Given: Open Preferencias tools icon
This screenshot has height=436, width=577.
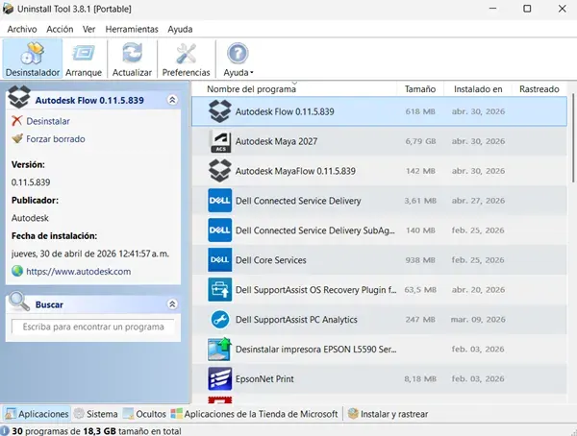Looking at the screenshot, I should pos(186,59).
